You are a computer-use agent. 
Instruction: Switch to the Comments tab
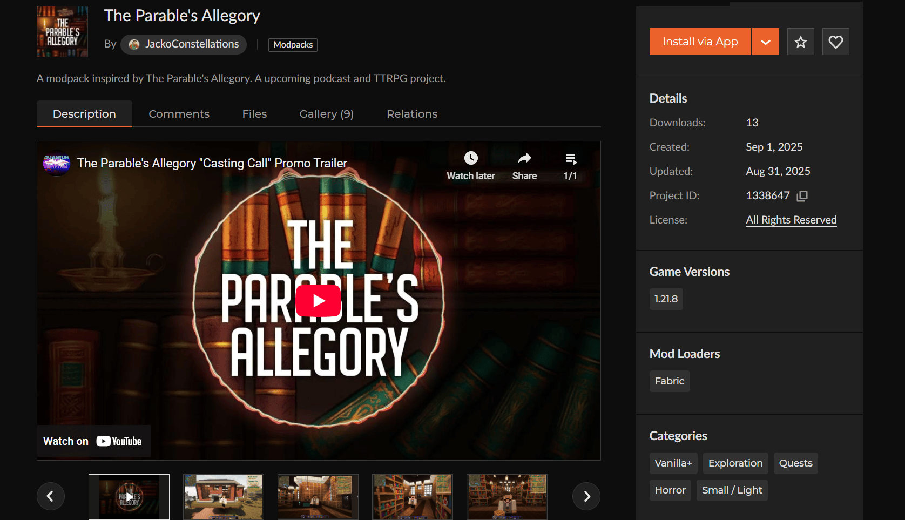(x=179, y=114)
